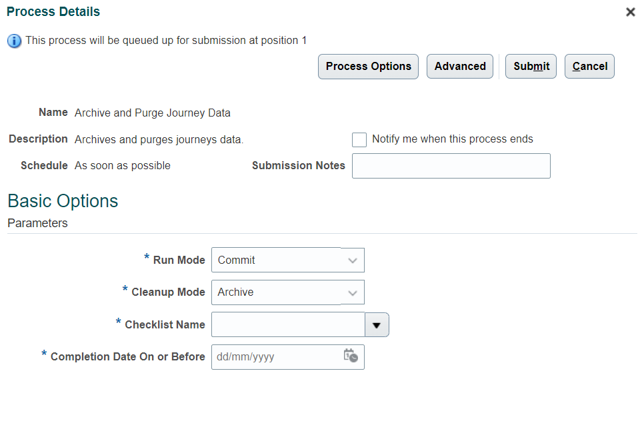Click the Checklist Name text field
Viewport: 644px width, 439px height.
[287, 324]
